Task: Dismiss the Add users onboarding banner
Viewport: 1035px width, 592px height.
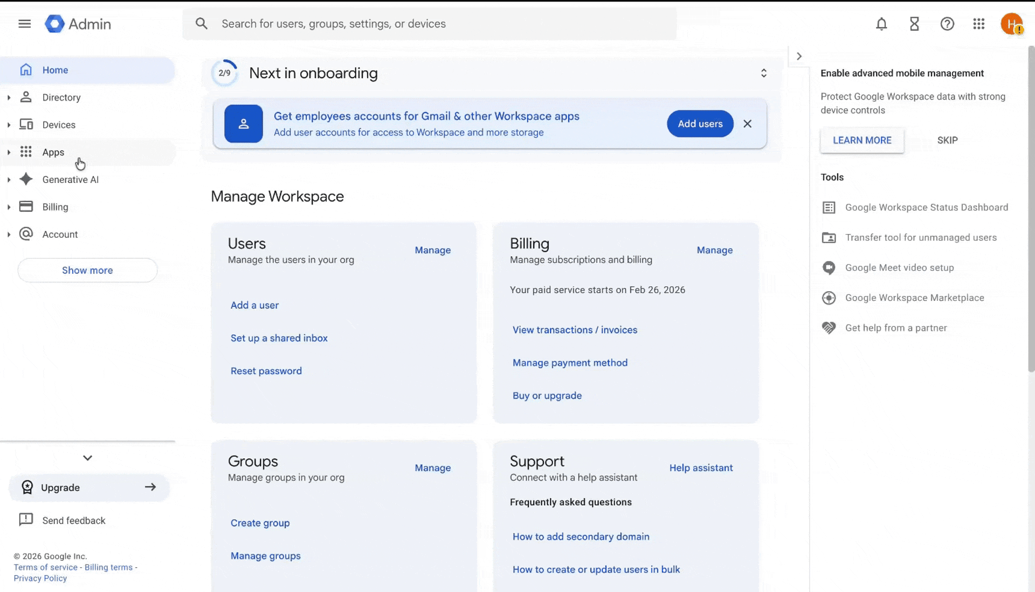Action: (747, 124)
